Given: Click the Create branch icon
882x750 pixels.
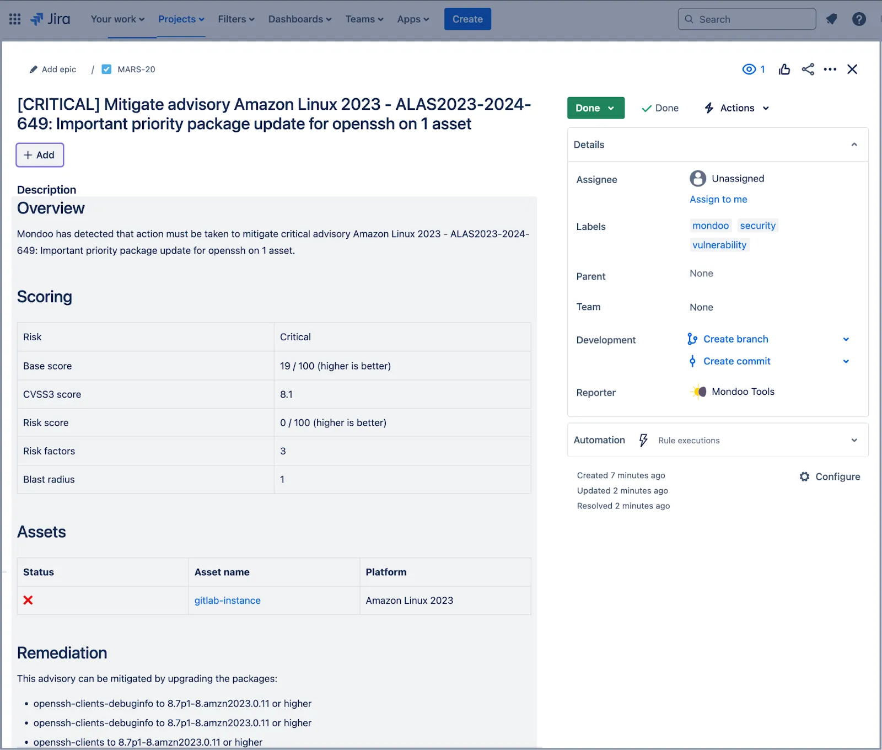Looking at the screenshot, I should [x=692, y=339].
